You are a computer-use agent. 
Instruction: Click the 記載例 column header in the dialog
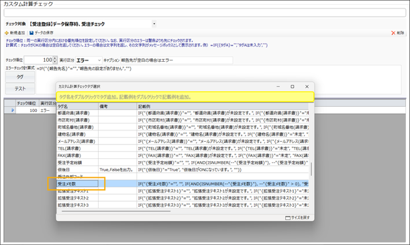point(223,107)
